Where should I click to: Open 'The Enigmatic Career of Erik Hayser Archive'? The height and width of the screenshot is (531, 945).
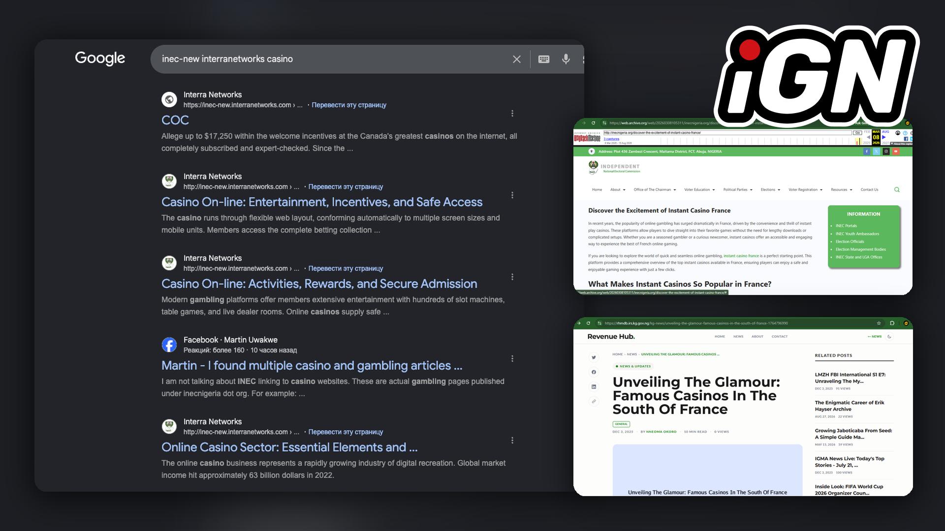850,406
